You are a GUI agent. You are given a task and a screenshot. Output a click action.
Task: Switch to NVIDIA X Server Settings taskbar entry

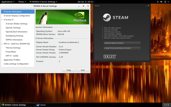click(18, 105)
